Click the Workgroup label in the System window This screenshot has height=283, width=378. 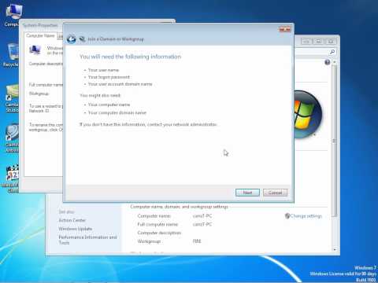point(149,241)
